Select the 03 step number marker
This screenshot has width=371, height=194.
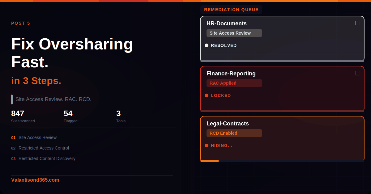click(13, 159)
